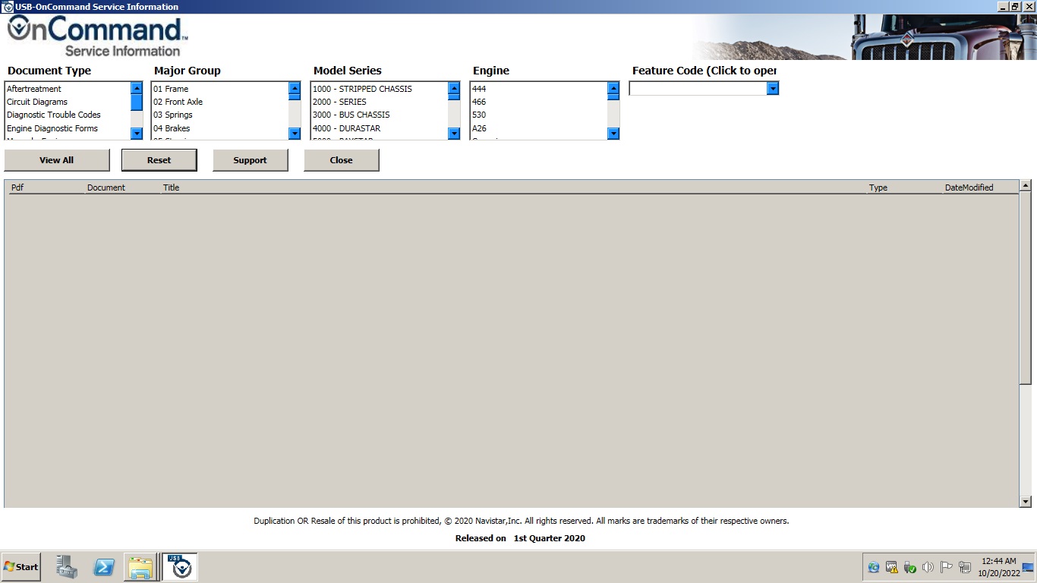Click results panel scroll-up arrow
The height and width of the screenshot is (583, 1037).
coord(1026,185)
